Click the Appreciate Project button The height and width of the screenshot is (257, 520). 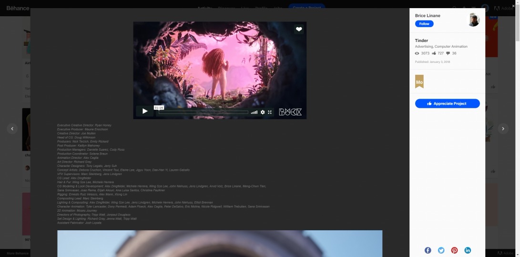click(448, 103)
